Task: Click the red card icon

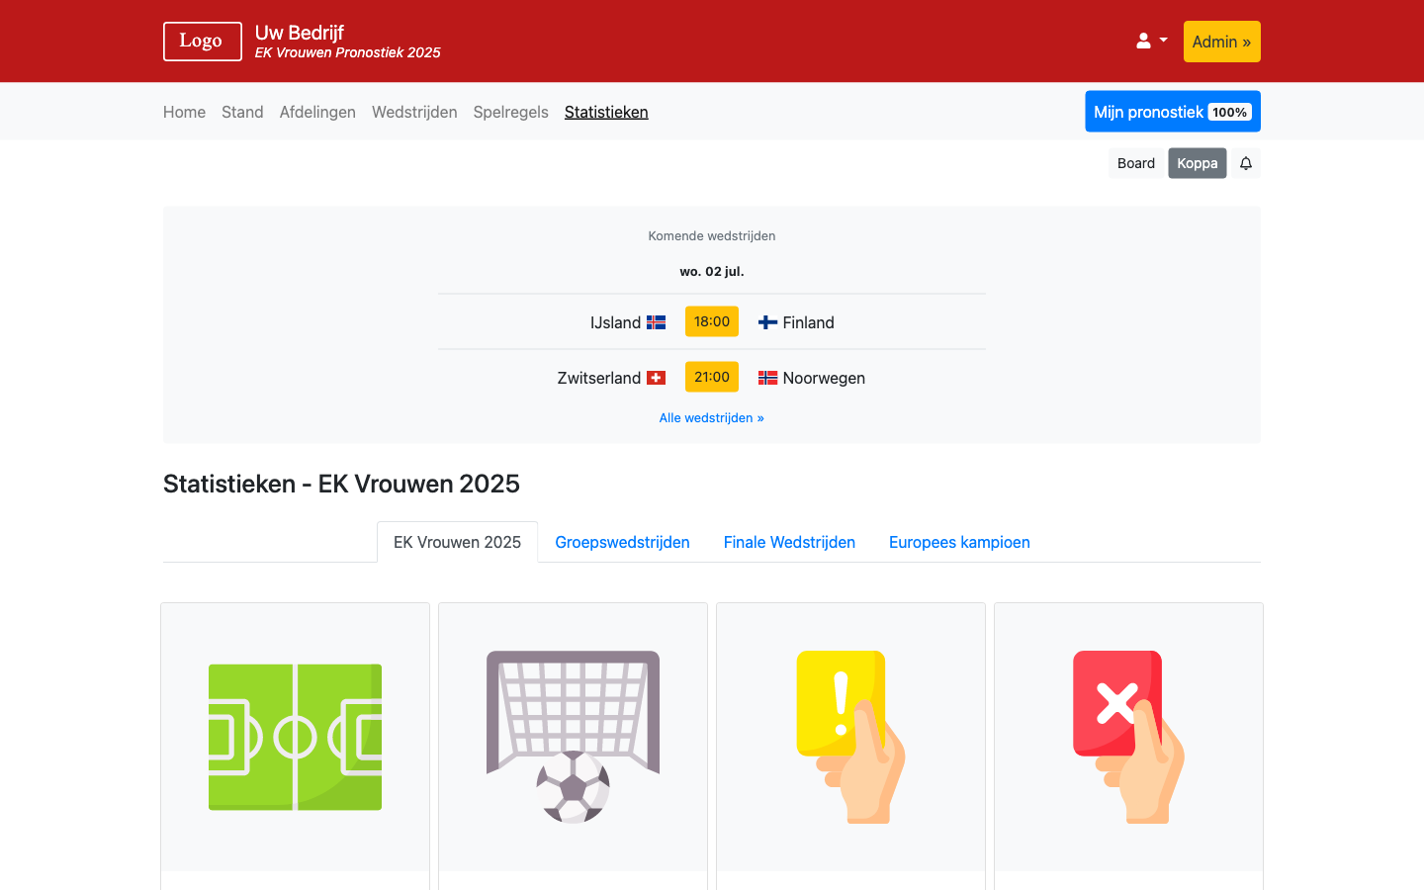Action: (x=1128, y=737)
